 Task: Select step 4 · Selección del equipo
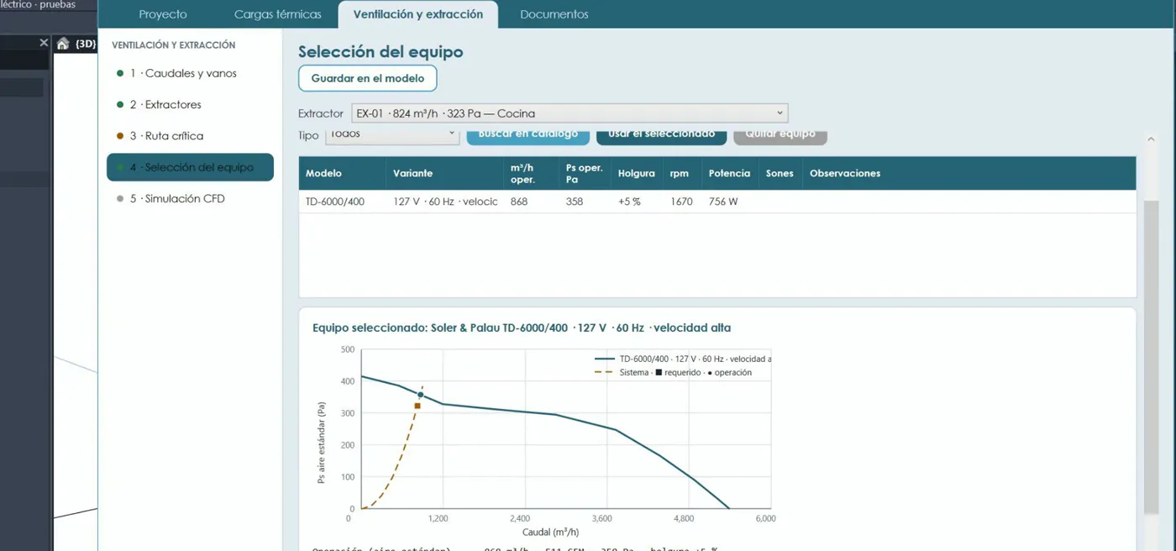point(190,167)
